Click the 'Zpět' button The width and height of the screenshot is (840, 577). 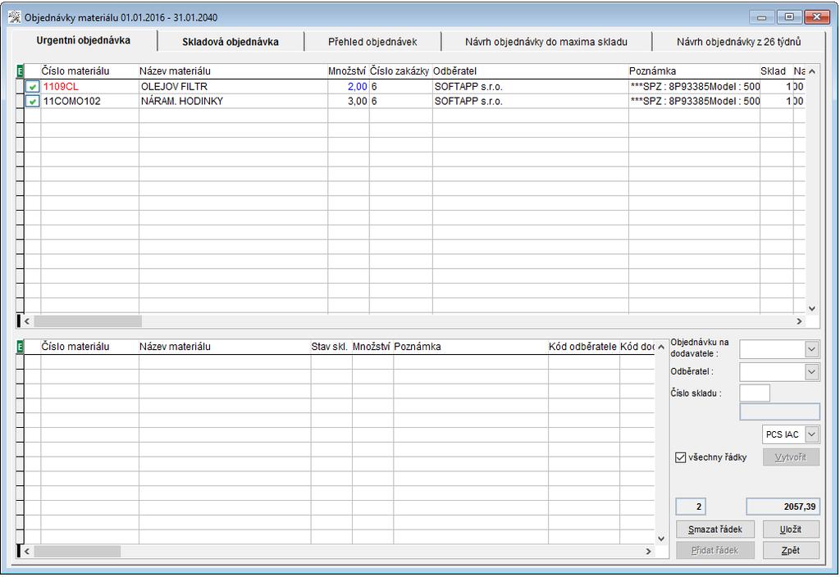pyautogui.click(x=791, y=550)
